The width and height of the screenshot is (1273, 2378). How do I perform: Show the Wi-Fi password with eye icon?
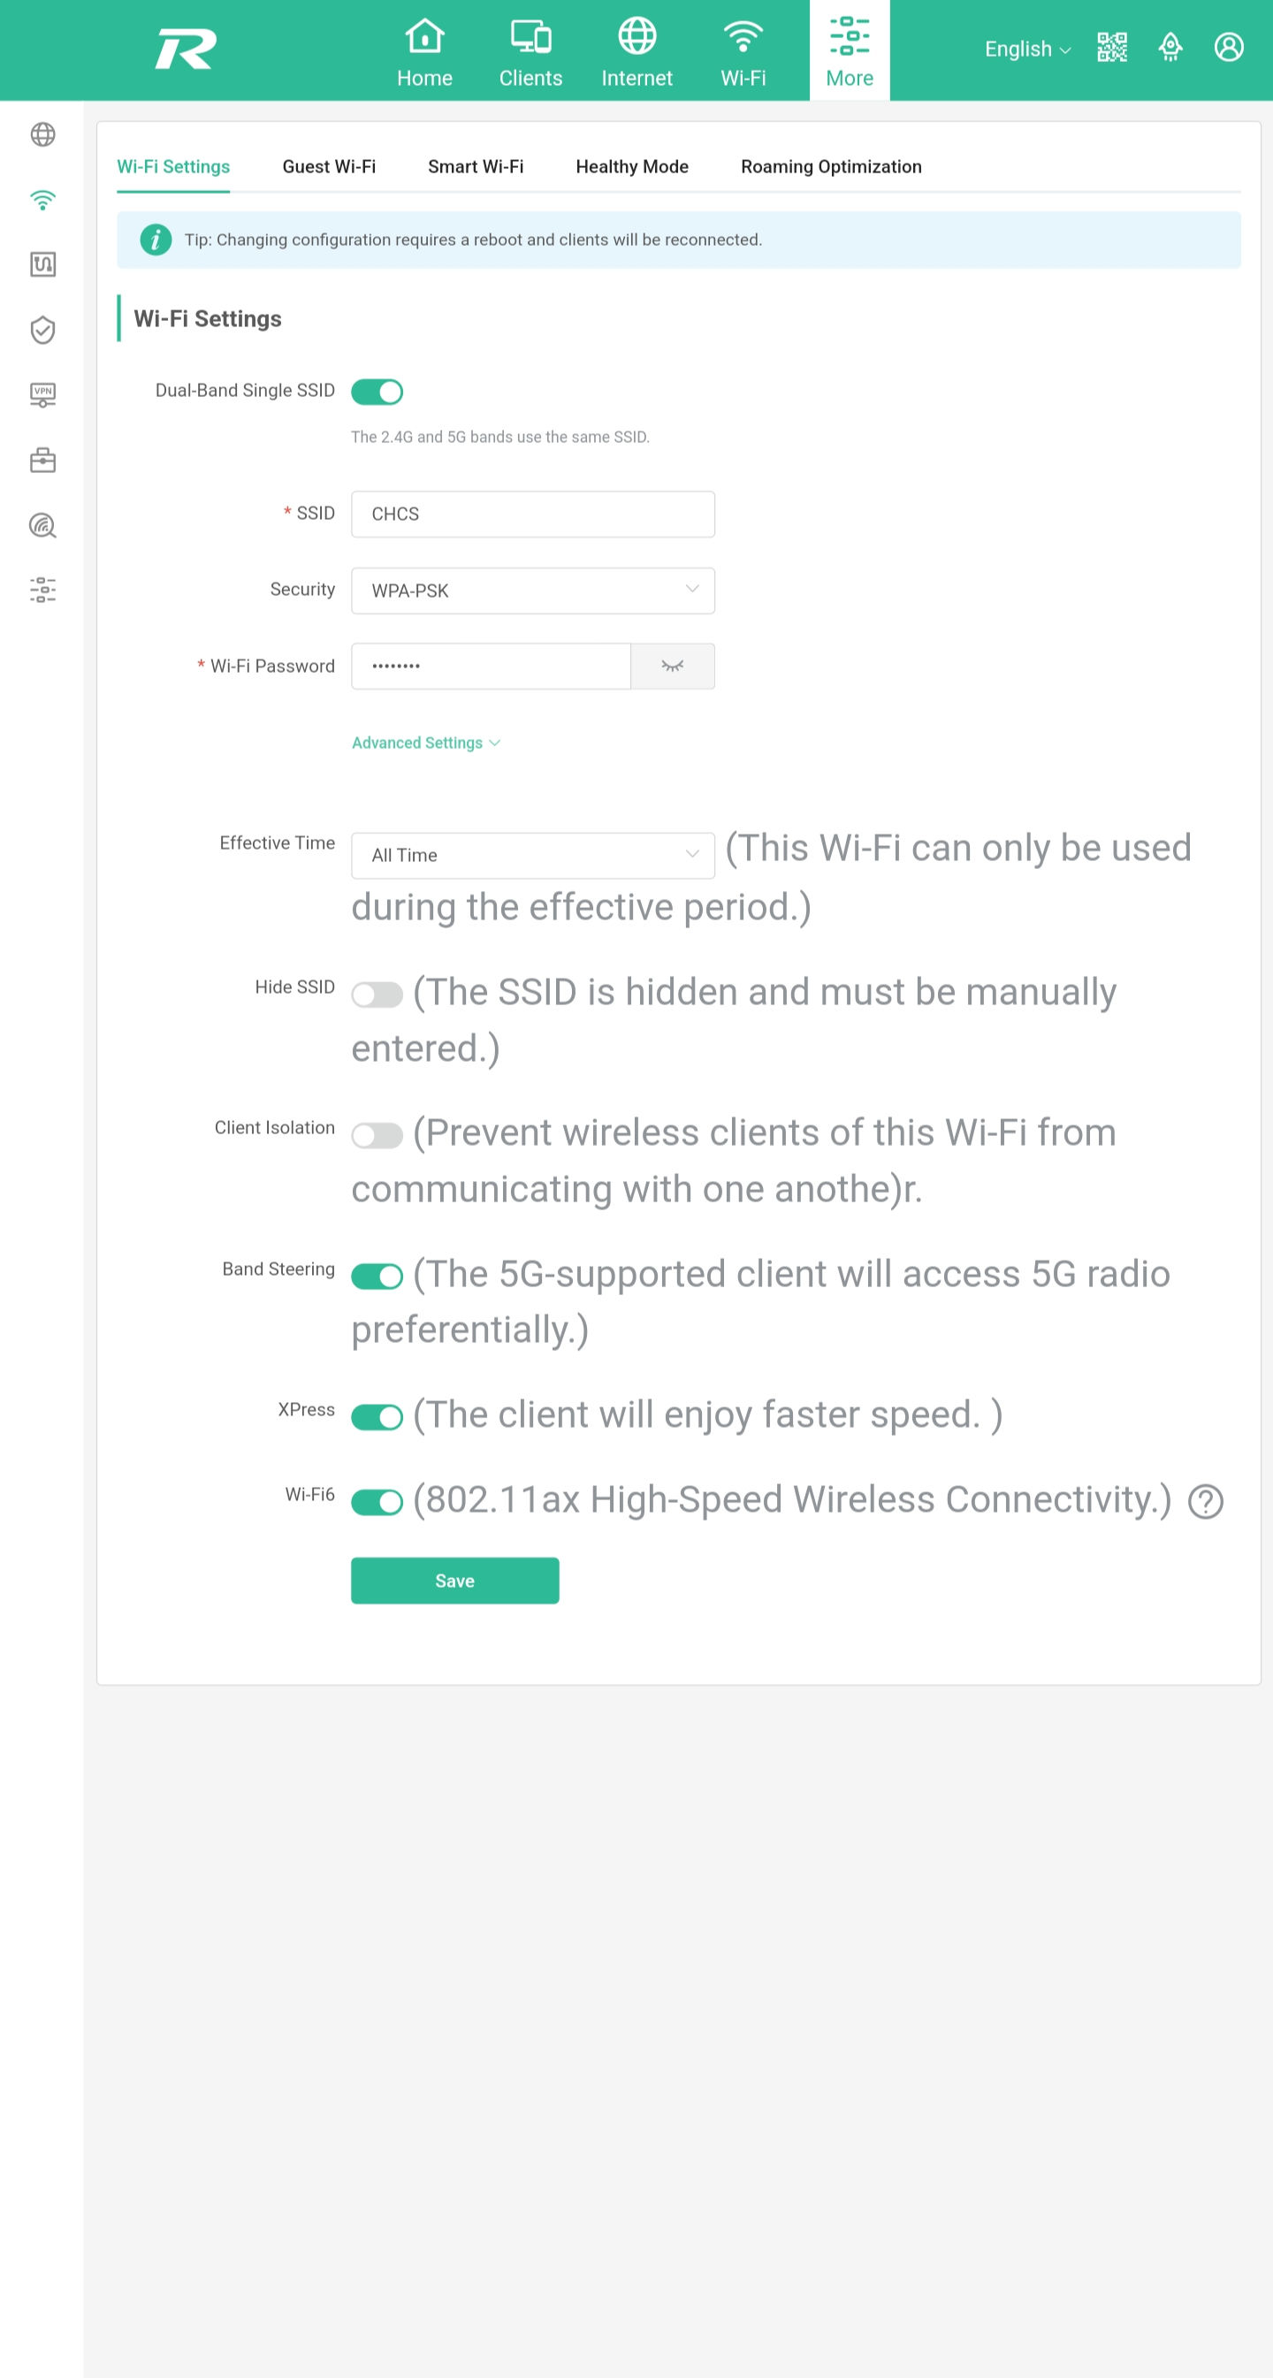coord(672,666)
